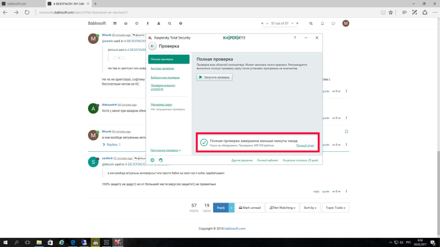Open Reply button dropdown arrow
This screenshot has width=440, height=247.
point(232,208)
